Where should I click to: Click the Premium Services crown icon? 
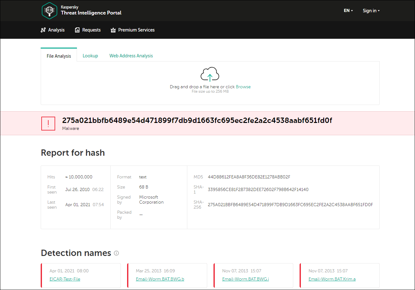coord(113,30)
